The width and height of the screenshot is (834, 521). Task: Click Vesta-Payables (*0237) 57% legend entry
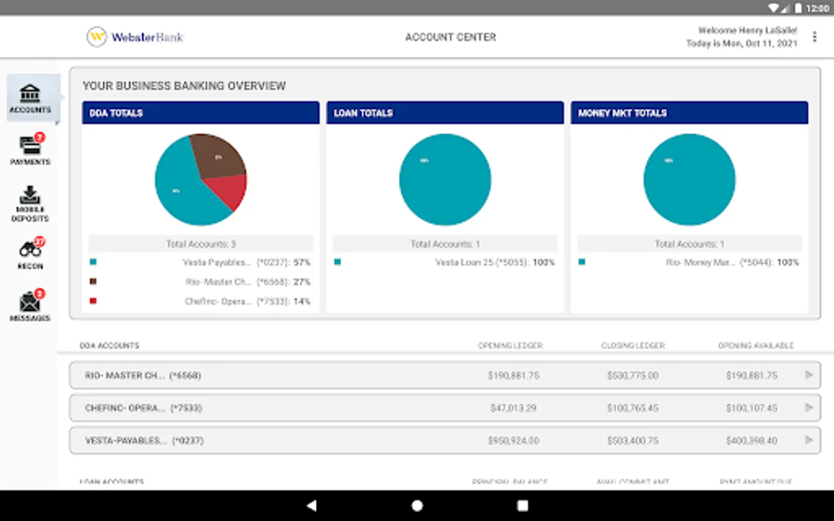click(x=247, y=262)
